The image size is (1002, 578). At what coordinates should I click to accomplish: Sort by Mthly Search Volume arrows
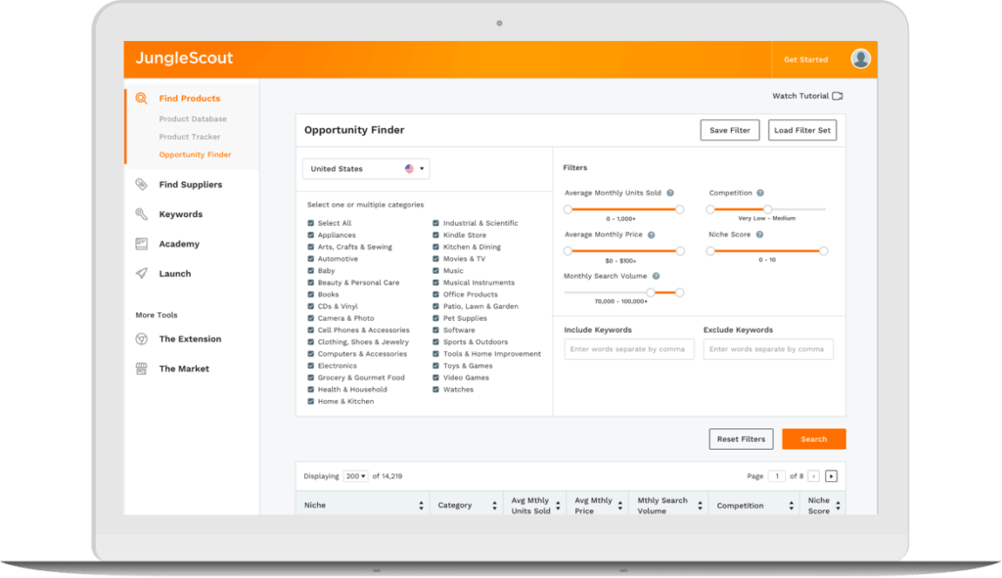(x=701, y=506)
